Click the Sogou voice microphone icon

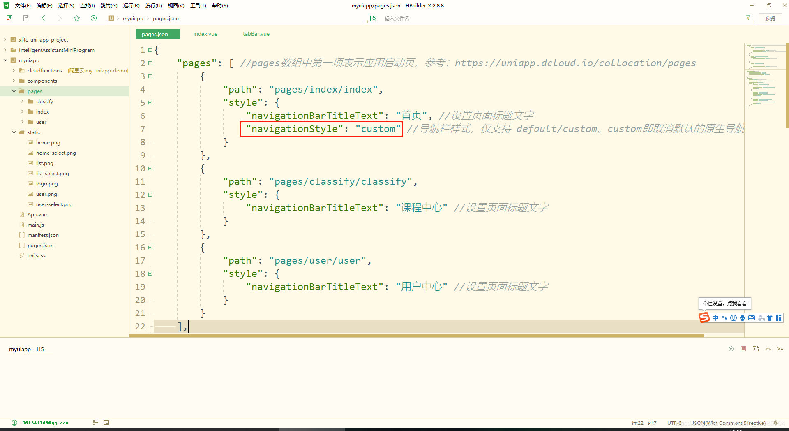tap(743, 318)
